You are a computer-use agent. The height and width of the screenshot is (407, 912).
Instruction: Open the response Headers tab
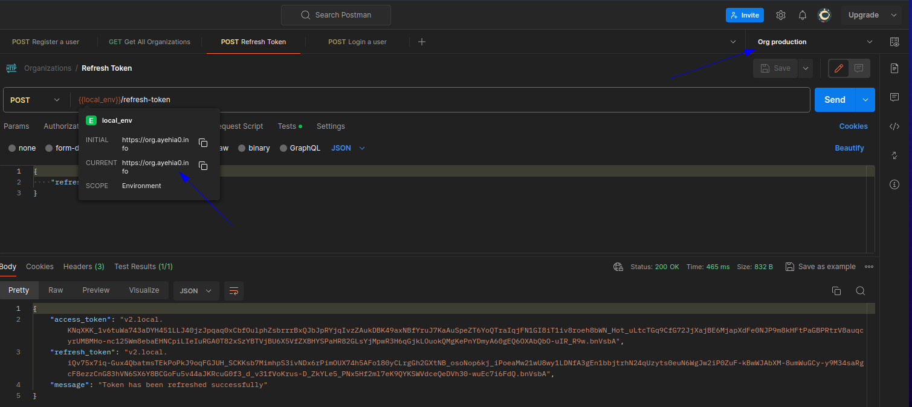tap(83, 267)
